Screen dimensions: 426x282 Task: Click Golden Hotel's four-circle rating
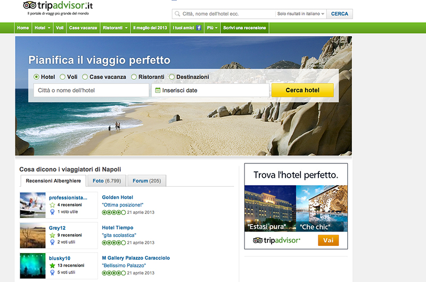[114, 212]
